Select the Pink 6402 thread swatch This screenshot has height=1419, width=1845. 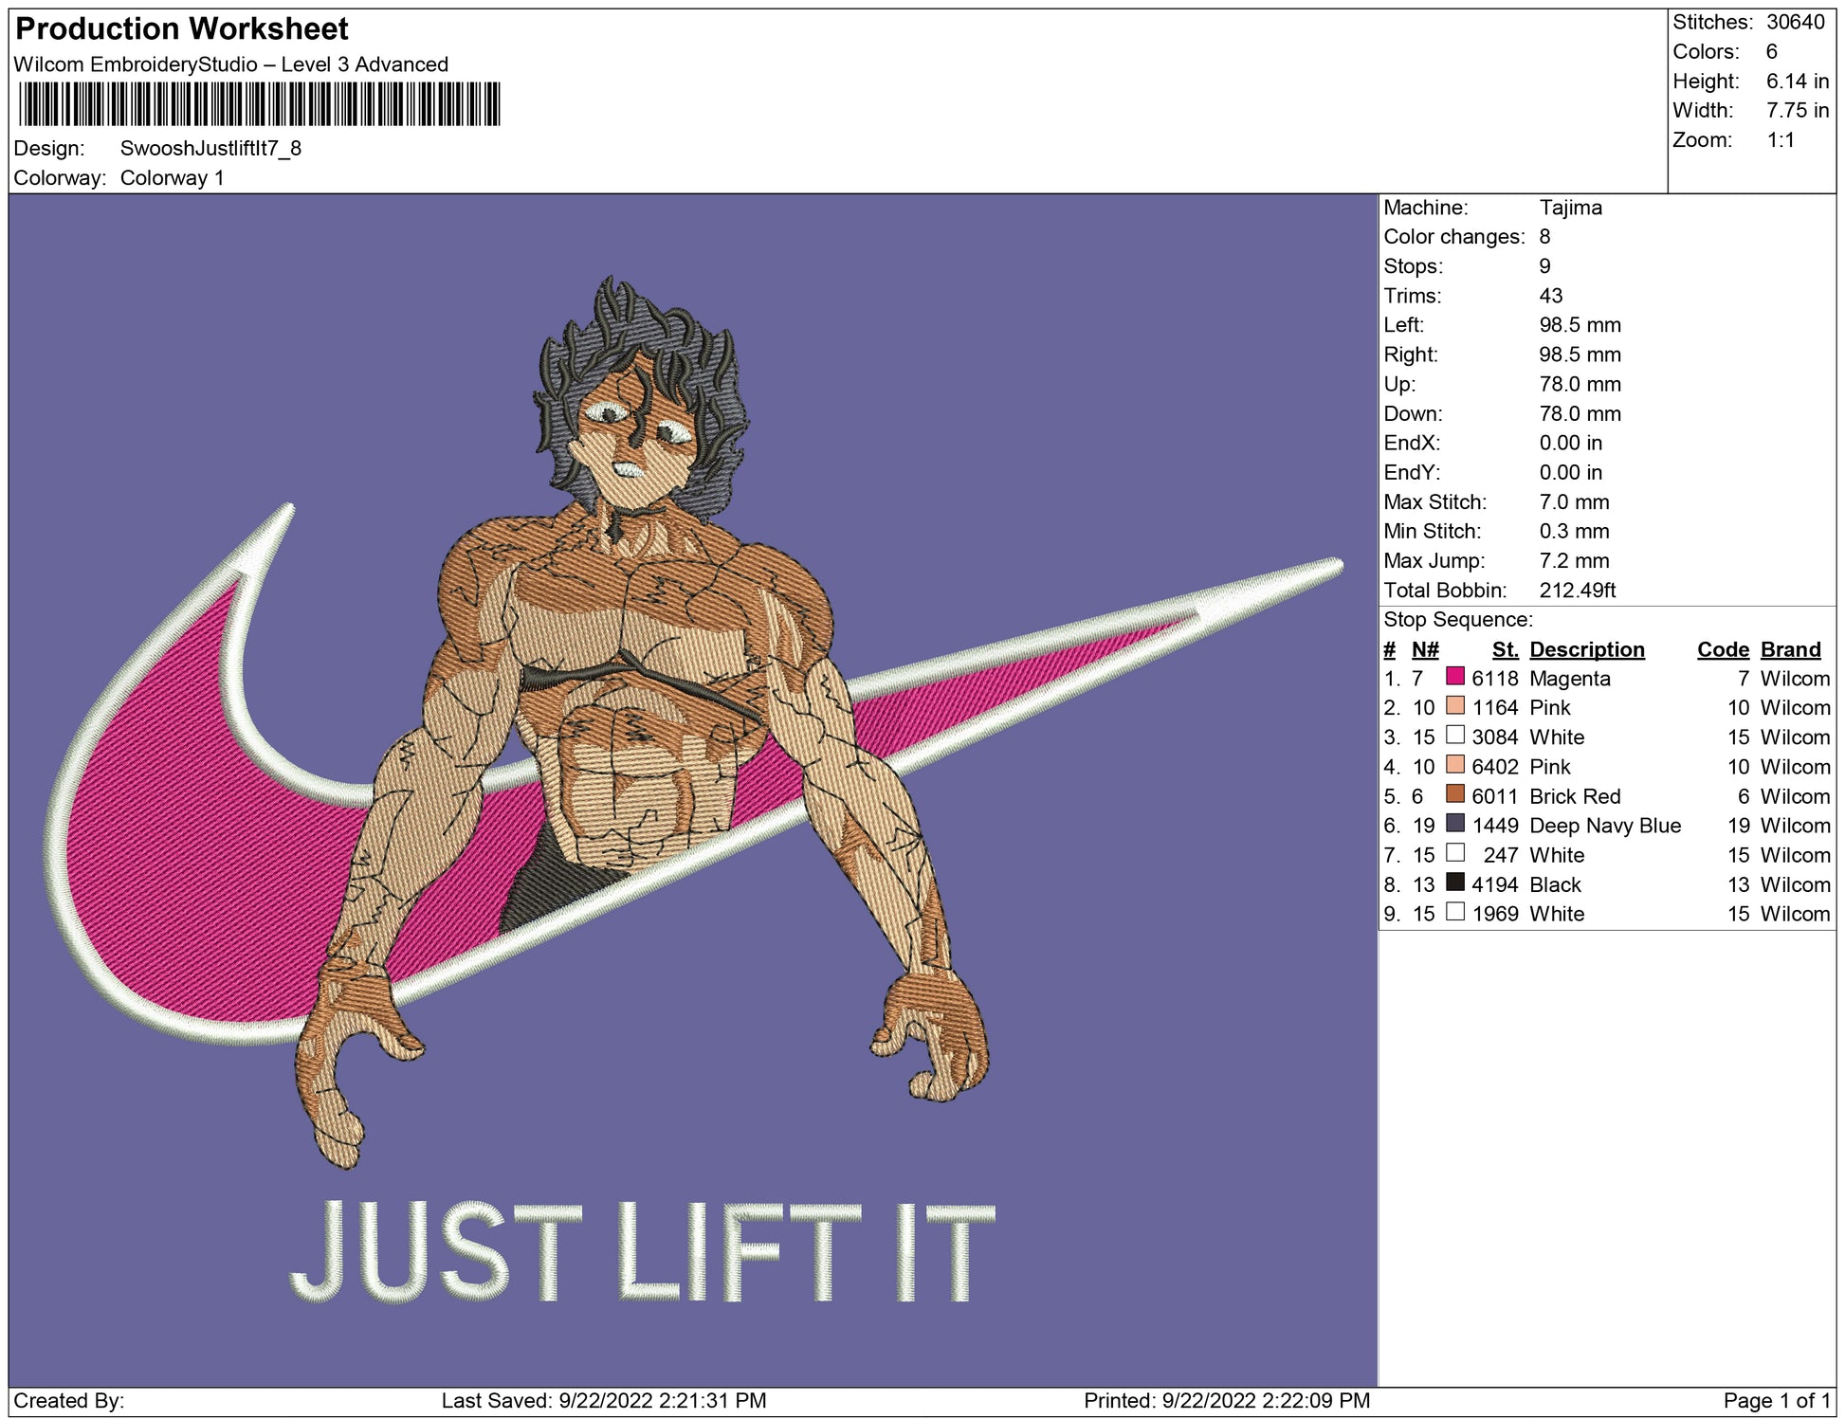click(x=1454, y=765)
